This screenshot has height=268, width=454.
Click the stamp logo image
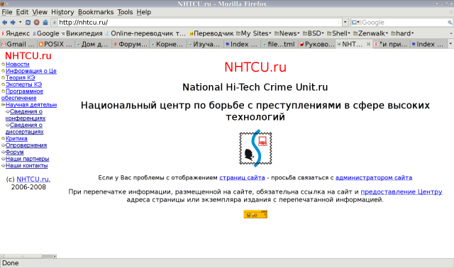click(255, 148)
